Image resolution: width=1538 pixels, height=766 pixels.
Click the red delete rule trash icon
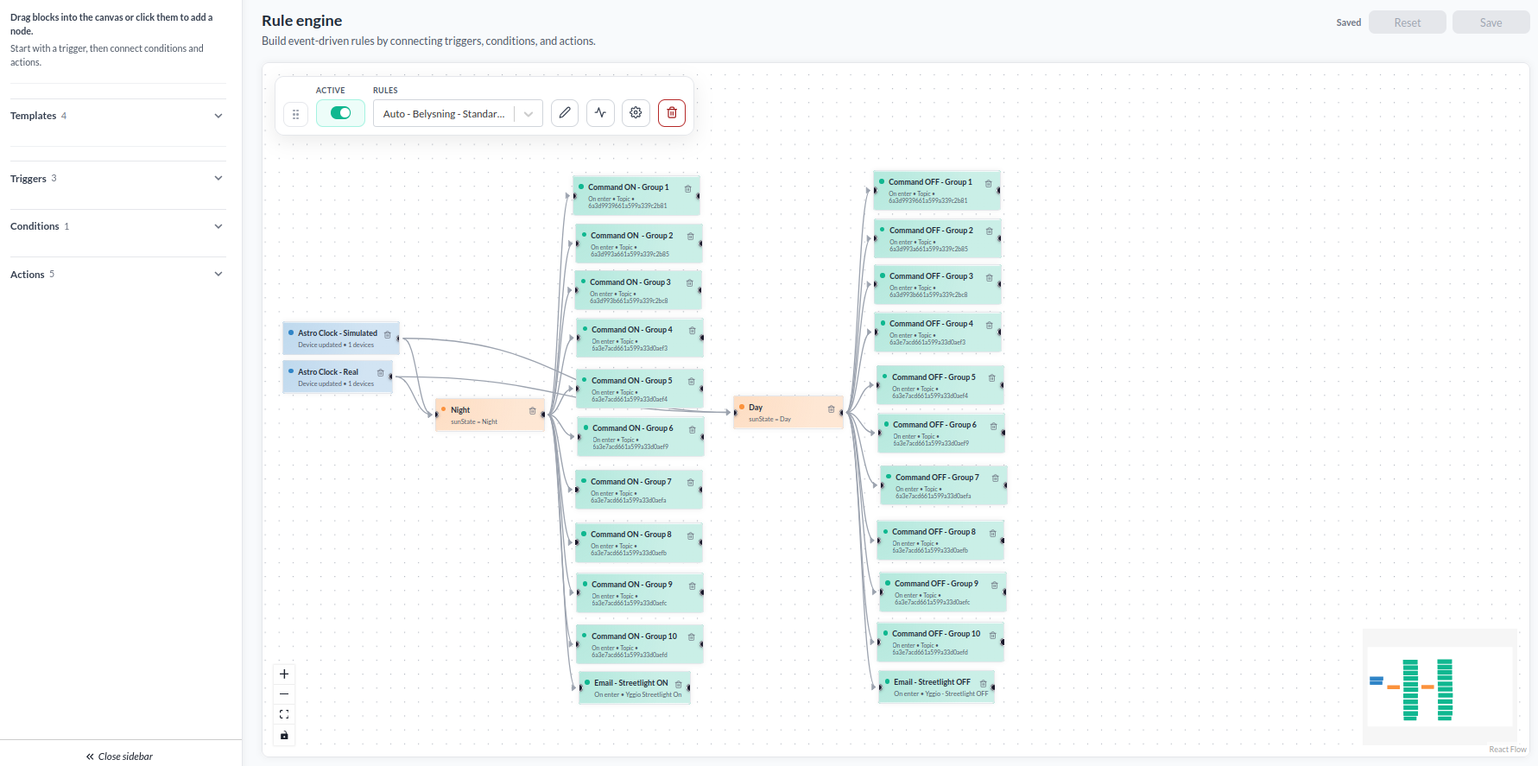click(672, 113)
